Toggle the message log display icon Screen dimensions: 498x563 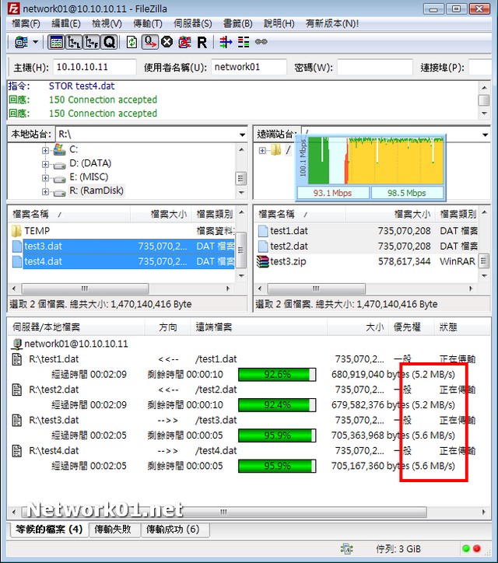56,42
